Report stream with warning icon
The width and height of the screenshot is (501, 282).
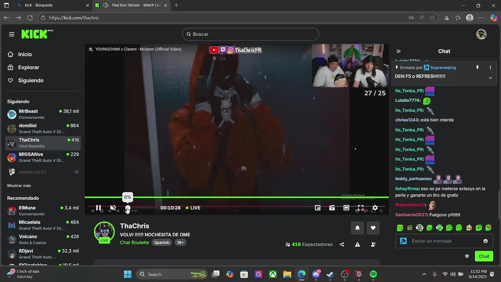(x=357, y=244)
